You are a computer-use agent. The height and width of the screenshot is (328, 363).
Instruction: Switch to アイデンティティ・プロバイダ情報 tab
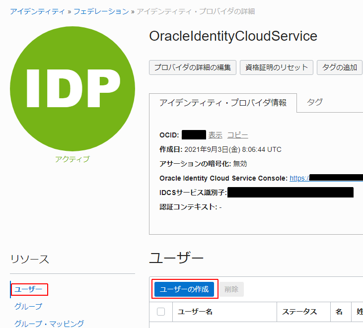tap(223, 103)
